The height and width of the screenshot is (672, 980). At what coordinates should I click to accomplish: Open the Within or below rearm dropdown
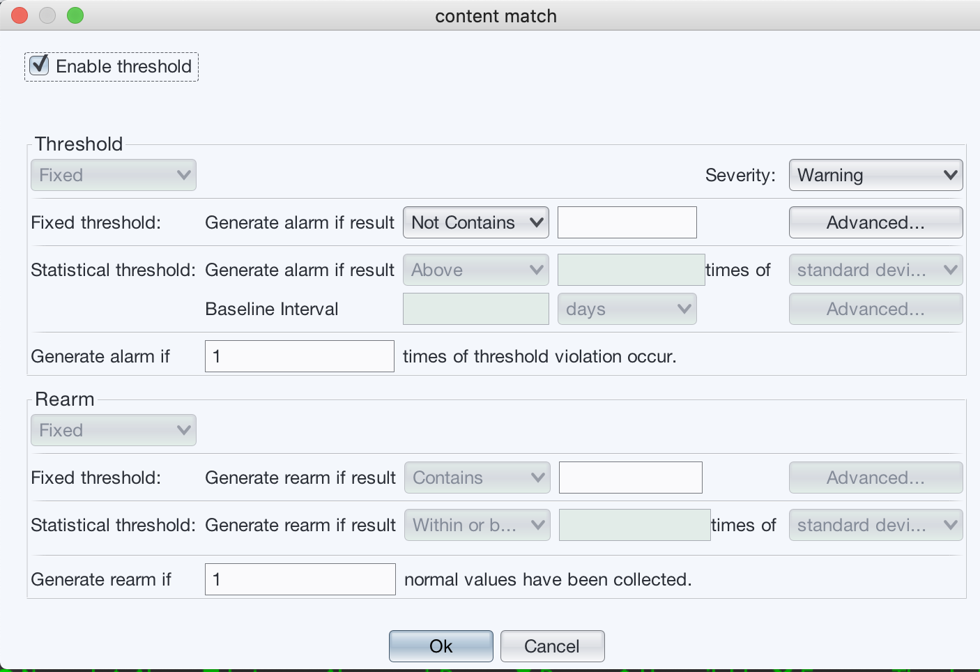point(477,525)
